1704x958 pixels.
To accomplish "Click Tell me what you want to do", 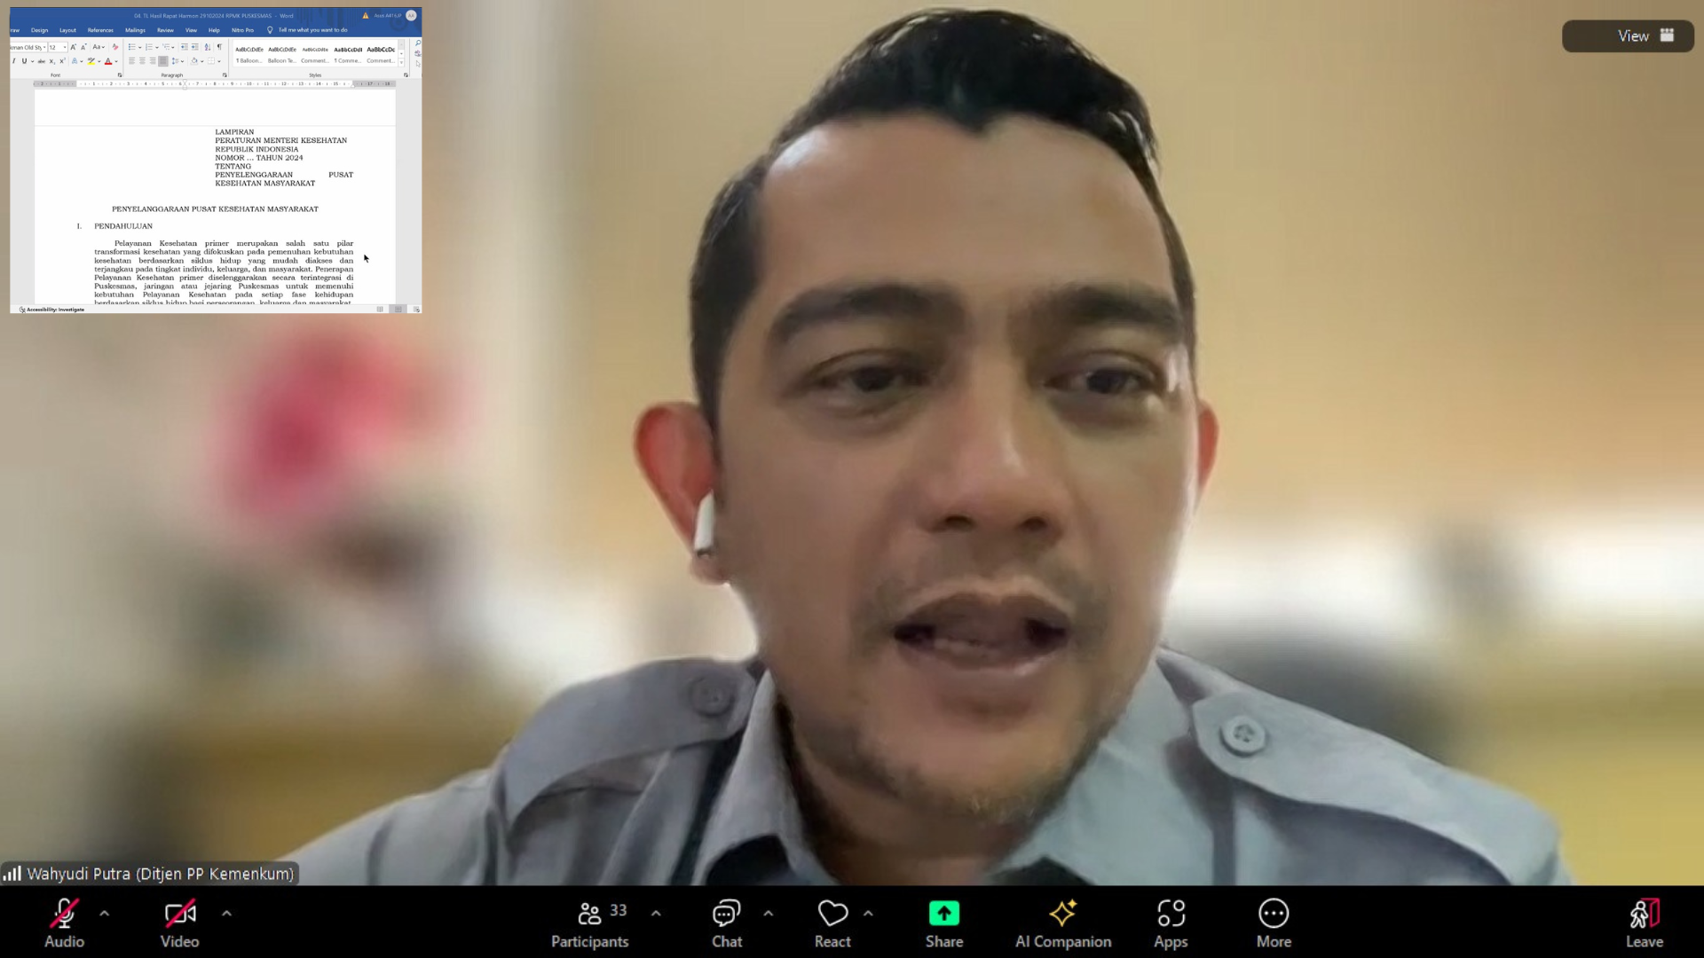I will 307,30.
